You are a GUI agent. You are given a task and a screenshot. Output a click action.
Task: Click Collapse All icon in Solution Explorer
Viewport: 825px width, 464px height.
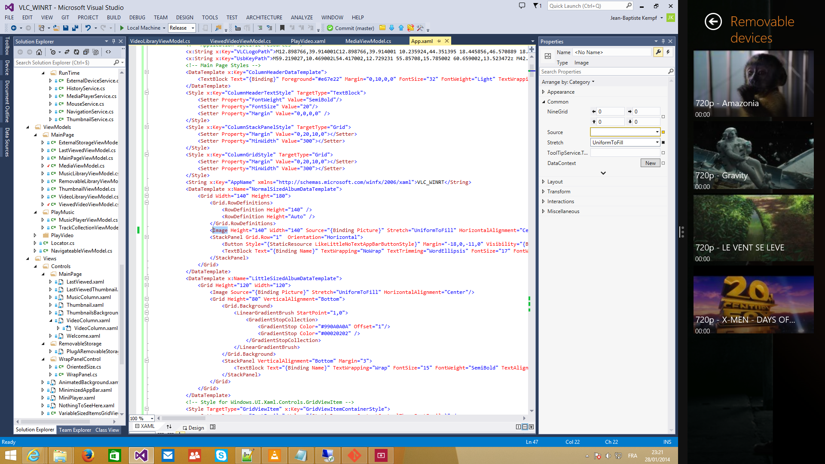pos(86,52)
